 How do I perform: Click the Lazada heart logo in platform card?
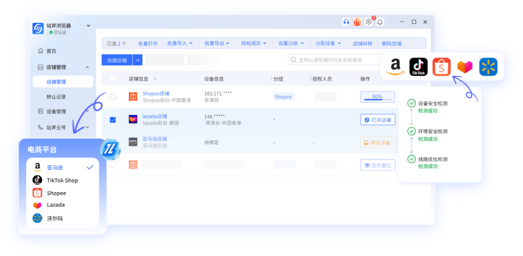(464, 67)
